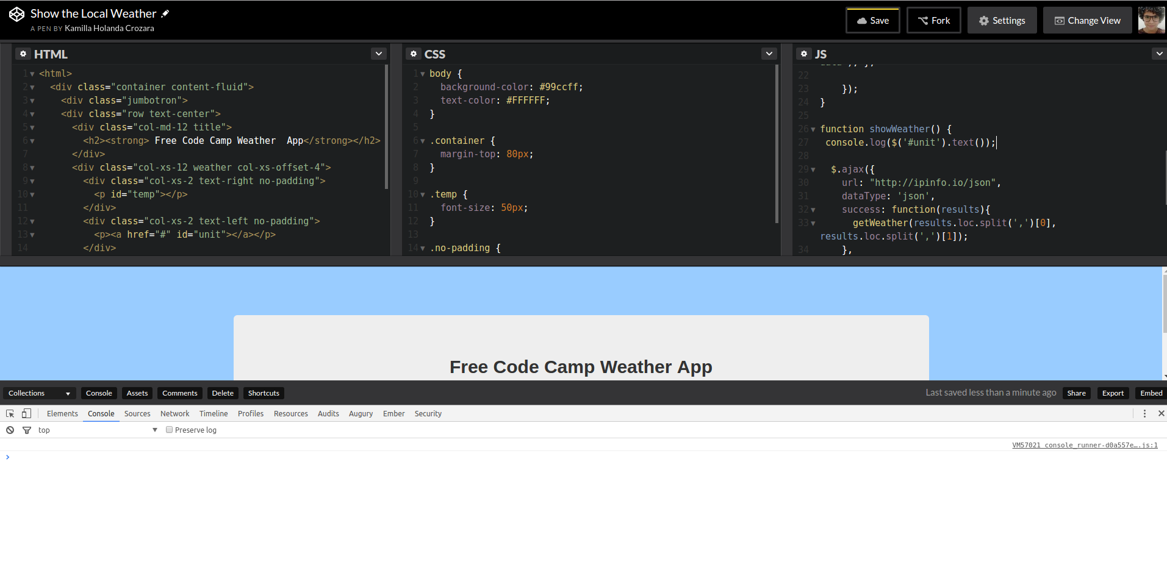This screenshot has width=1167, height=587.
Task: Fork this pen
Action: coord(934,20)
